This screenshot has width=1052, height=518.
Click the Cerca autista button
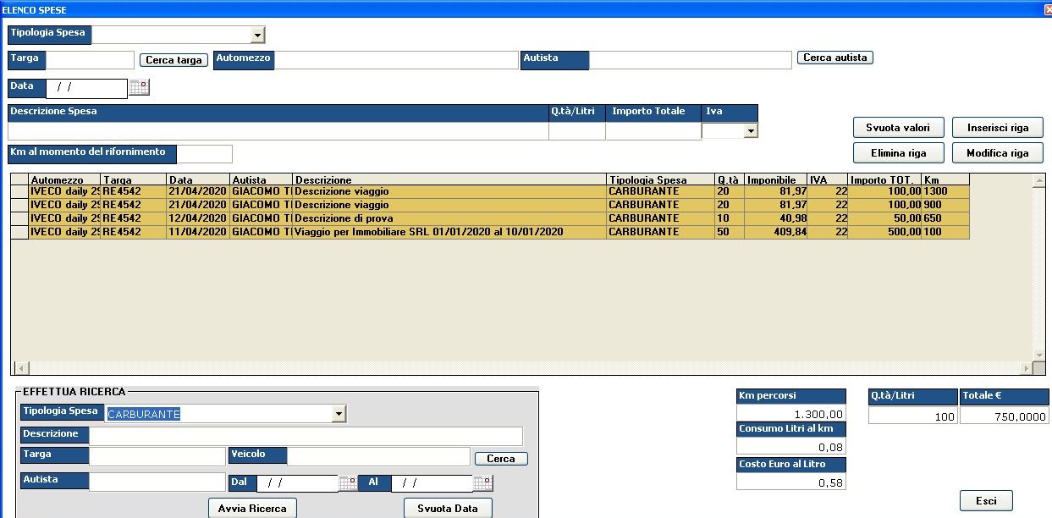coord(834,58)
